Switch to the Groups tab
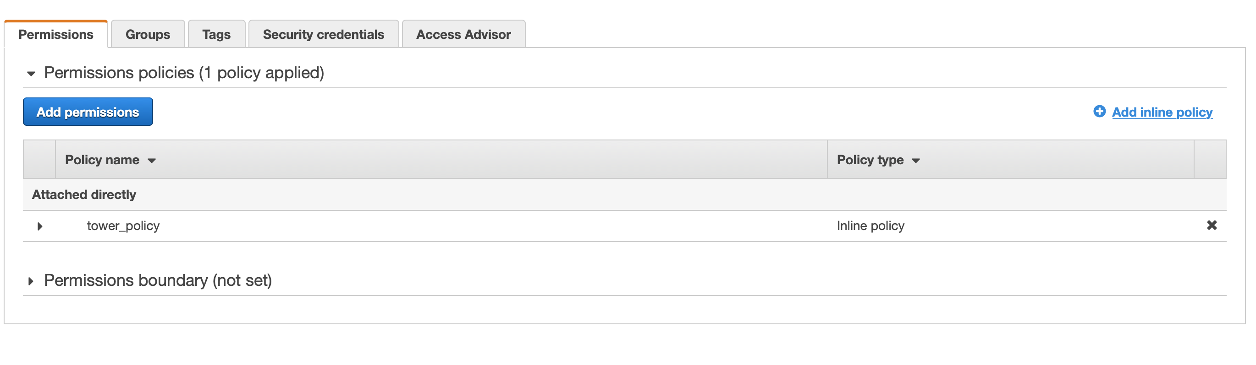The width and height of the screenshot is (1256, 365). 148,35
